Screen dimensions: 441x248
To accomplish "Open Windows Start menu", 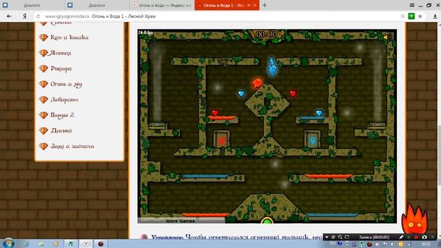I will [x=8, y=243].
